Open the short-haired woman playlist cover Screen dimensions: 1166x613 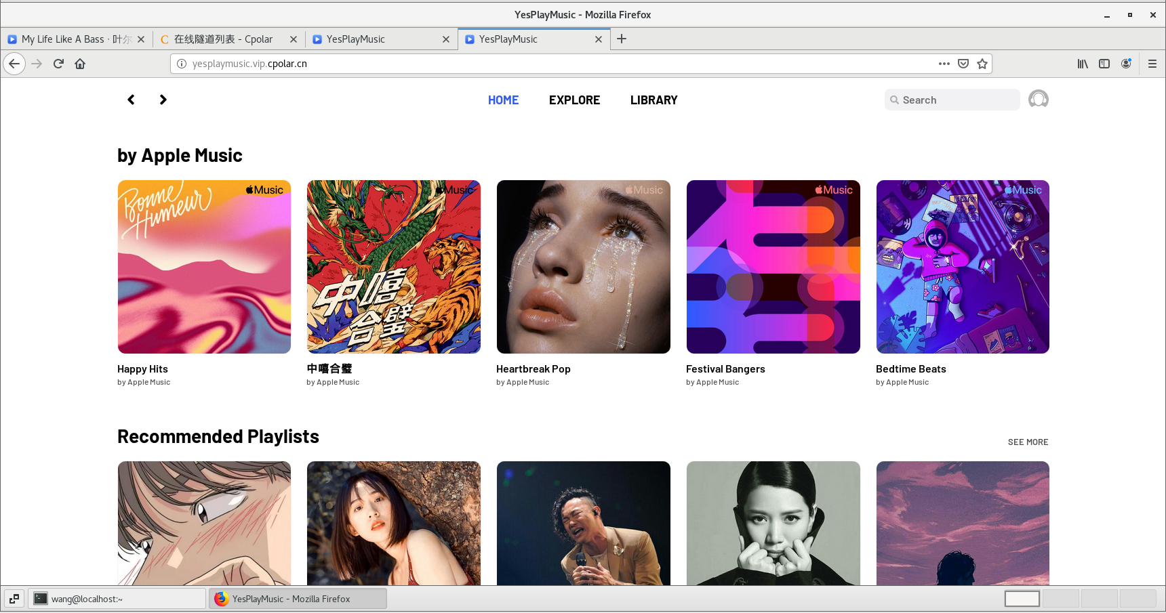pos(394,523)
